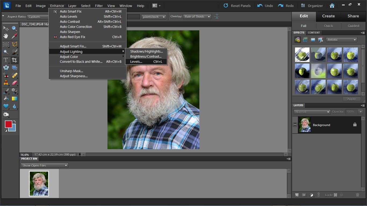Toggle the lock on Background layer
Viewport: 367px width, 206px height.
pos(355,125)
